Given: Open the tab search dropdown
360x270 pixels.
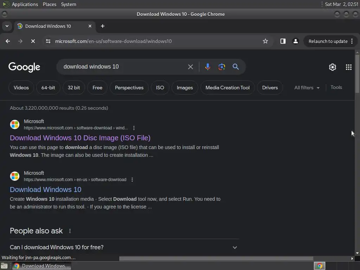Looking at the screenshot, I should click(7, 26).
